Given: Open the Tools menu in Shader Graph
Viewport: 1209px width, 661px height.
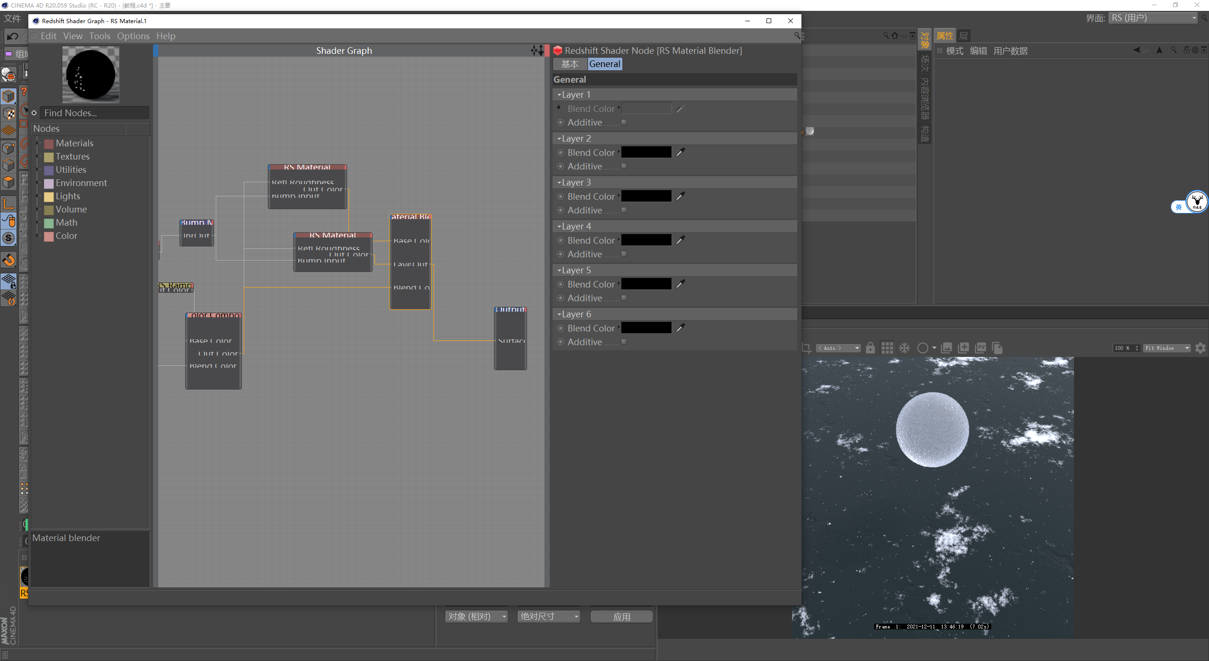Looking at the screenshot, I should click(x=100, y=36).
